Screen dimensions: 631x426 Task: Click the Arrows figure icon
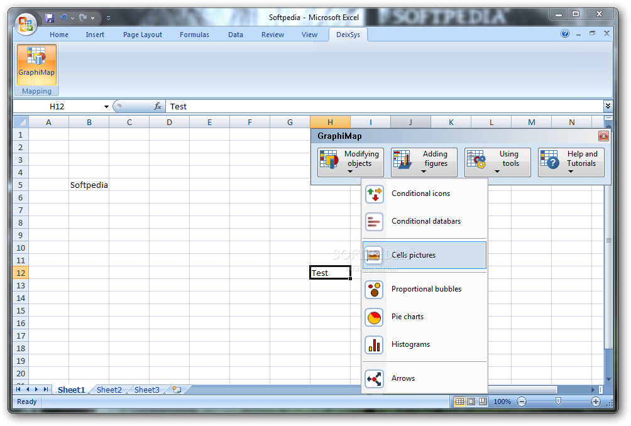[374, 378]
